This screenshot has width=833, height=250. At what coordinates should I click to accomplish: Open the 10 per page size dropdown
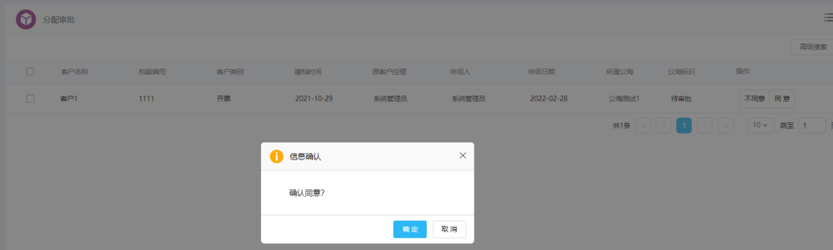(x=761, y=126)
